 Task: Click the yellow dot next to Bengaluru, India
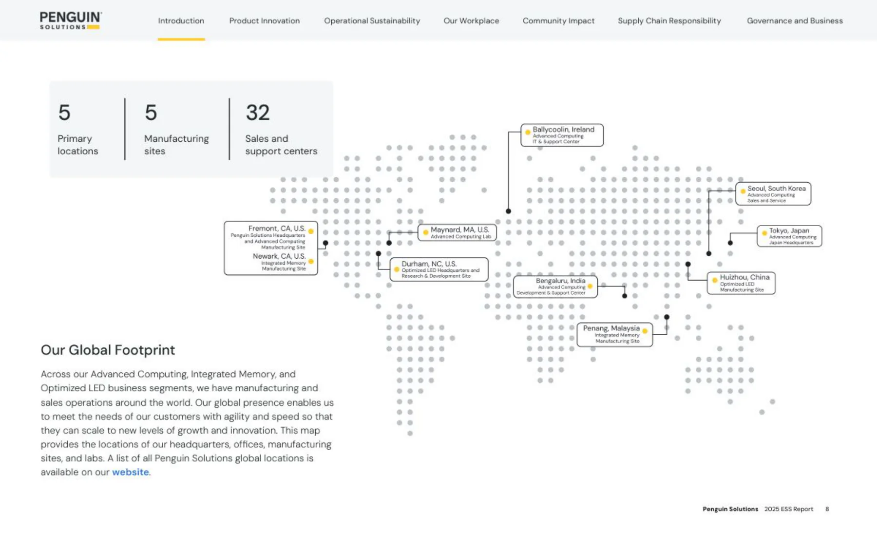590,286
